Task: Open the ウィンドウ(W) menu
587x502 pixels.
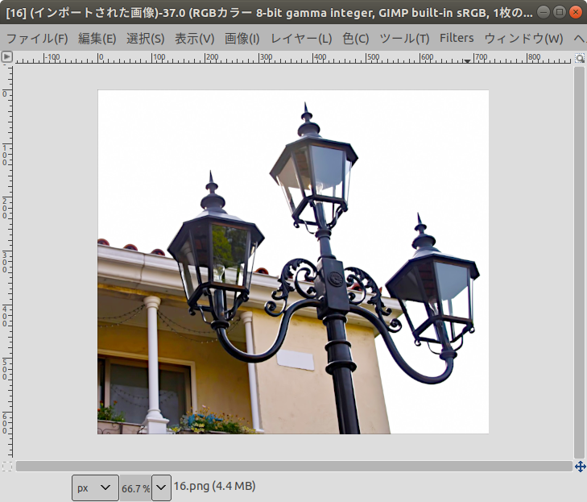Action: tap(523, 38)
